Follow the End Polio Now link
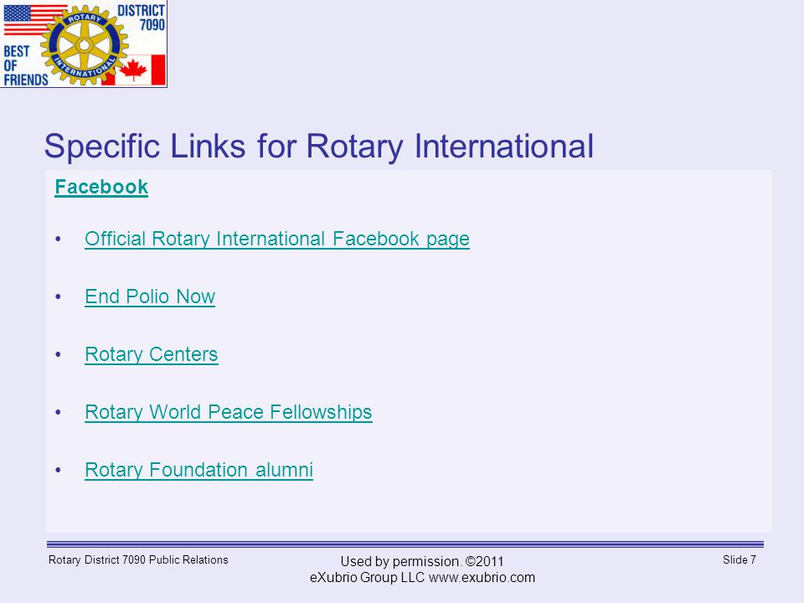 (150, 296)
